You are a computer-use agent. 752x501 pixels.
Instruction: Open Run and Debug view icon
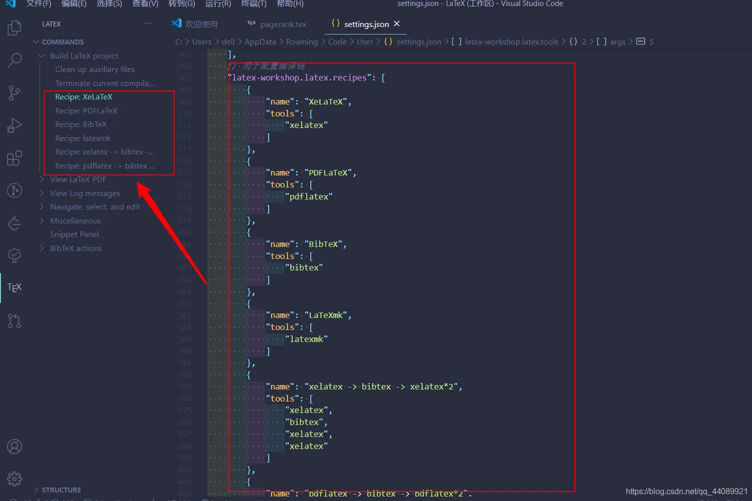(x=15, y=125)
